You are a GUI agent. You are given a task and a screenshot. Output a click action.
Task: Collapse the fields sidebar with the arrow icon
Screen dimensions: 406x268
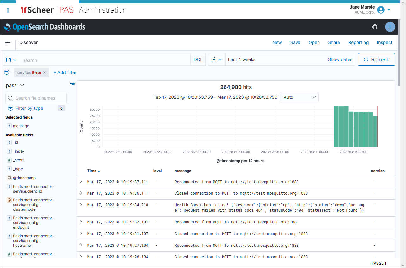pyautogui.click(x=72, y=83)
